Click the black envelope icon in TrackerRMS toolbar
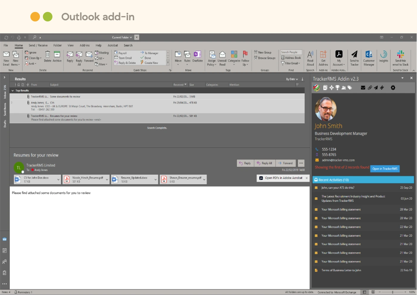This screenshot has height=295, width=417. [x=363, y=88]
